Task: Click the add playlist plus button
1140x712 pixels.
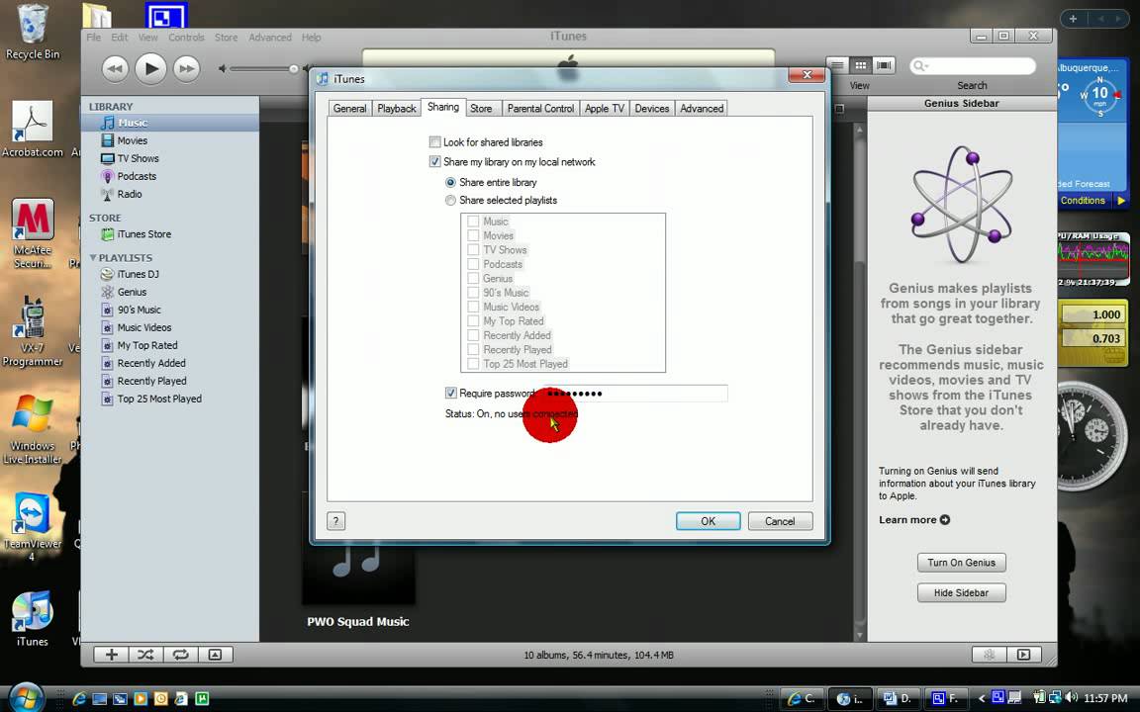Action: (x=111, y=655)
